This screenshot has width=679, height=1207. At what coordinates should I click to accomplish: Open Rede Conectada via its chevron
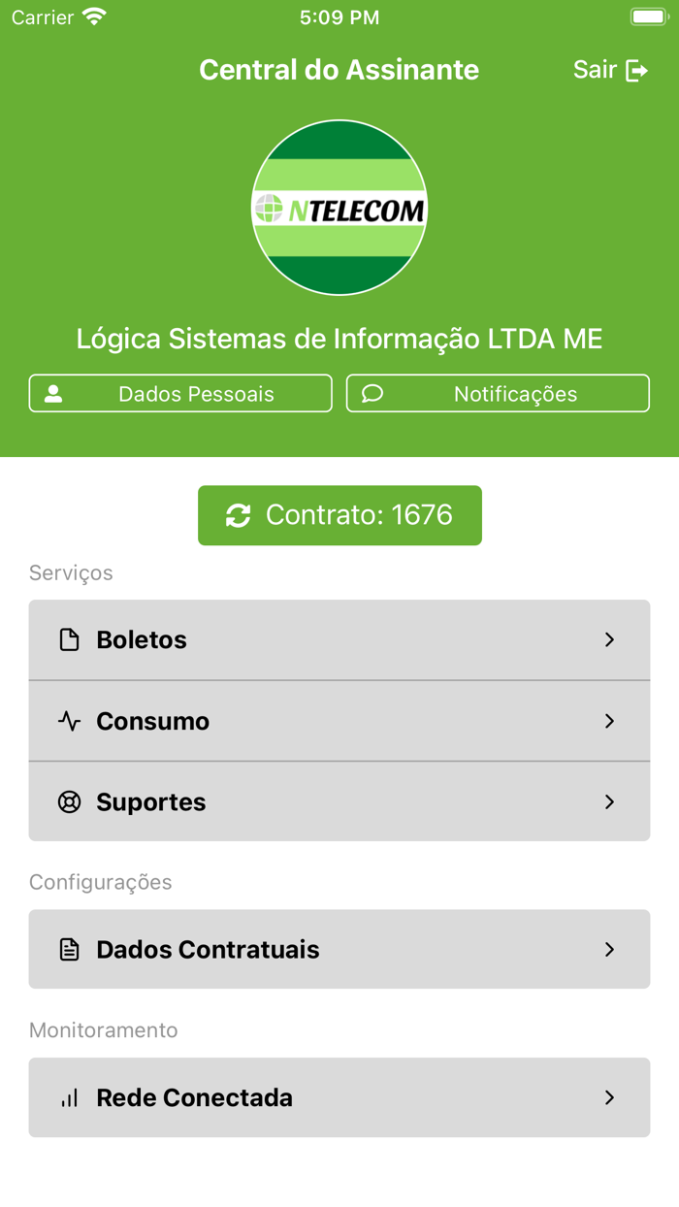click(x=609, y=1097)
